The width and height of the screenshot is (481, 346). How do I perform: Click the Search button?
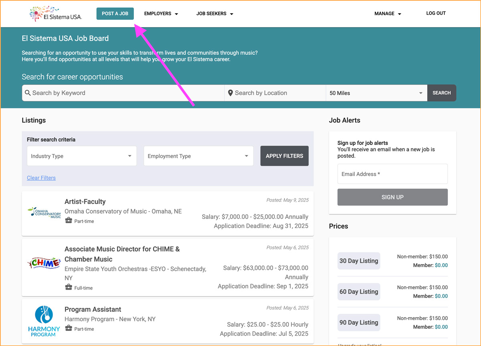442,93
